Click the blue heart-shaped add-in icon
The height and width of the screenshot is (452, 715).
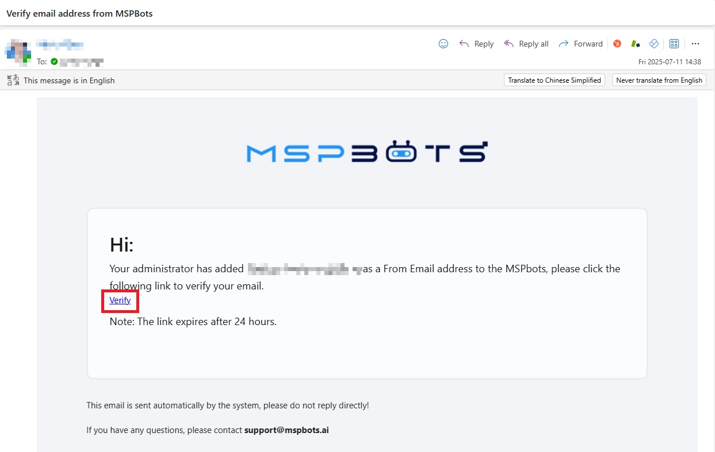coord(654,43)
